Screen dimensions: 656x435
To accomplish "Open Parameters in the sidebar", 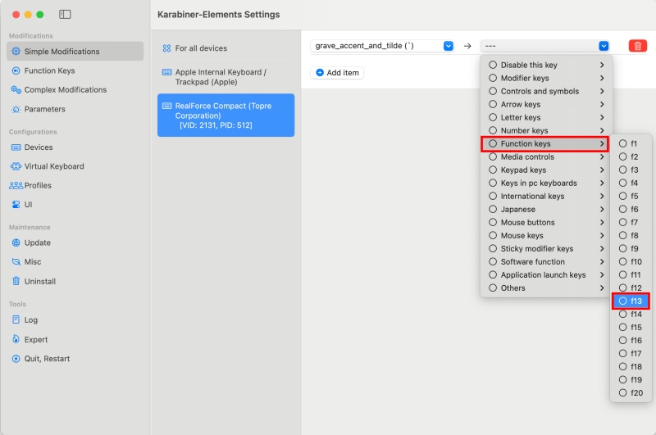I will 44,109.
